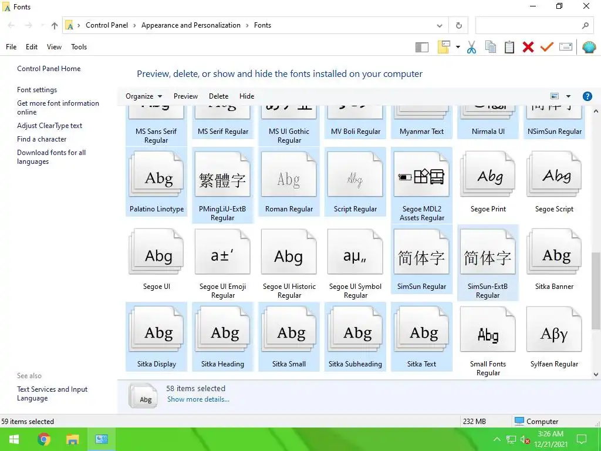Viewport: 601px width, 451px height.
Task: Click Download fonts for all languages
Action: click(52, 157)
